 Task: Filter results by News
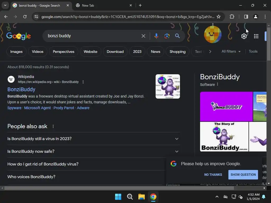(x=156, y=52)
